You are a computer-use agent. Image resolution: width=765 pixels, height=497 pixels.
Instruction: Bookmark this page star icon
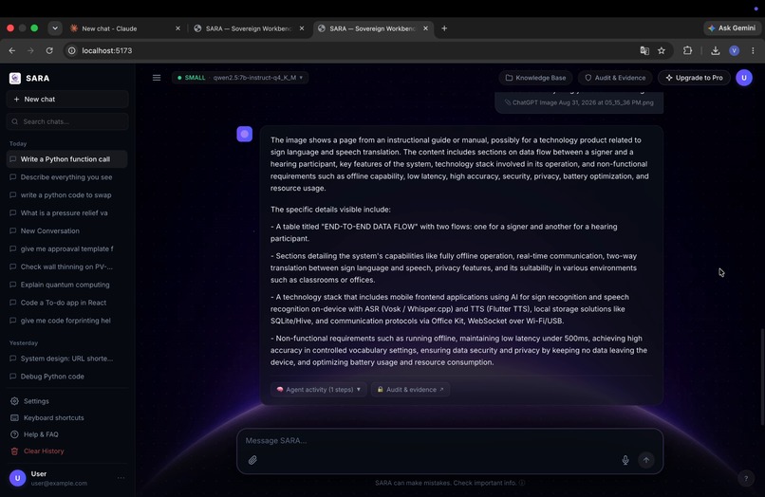pos(662,50)
